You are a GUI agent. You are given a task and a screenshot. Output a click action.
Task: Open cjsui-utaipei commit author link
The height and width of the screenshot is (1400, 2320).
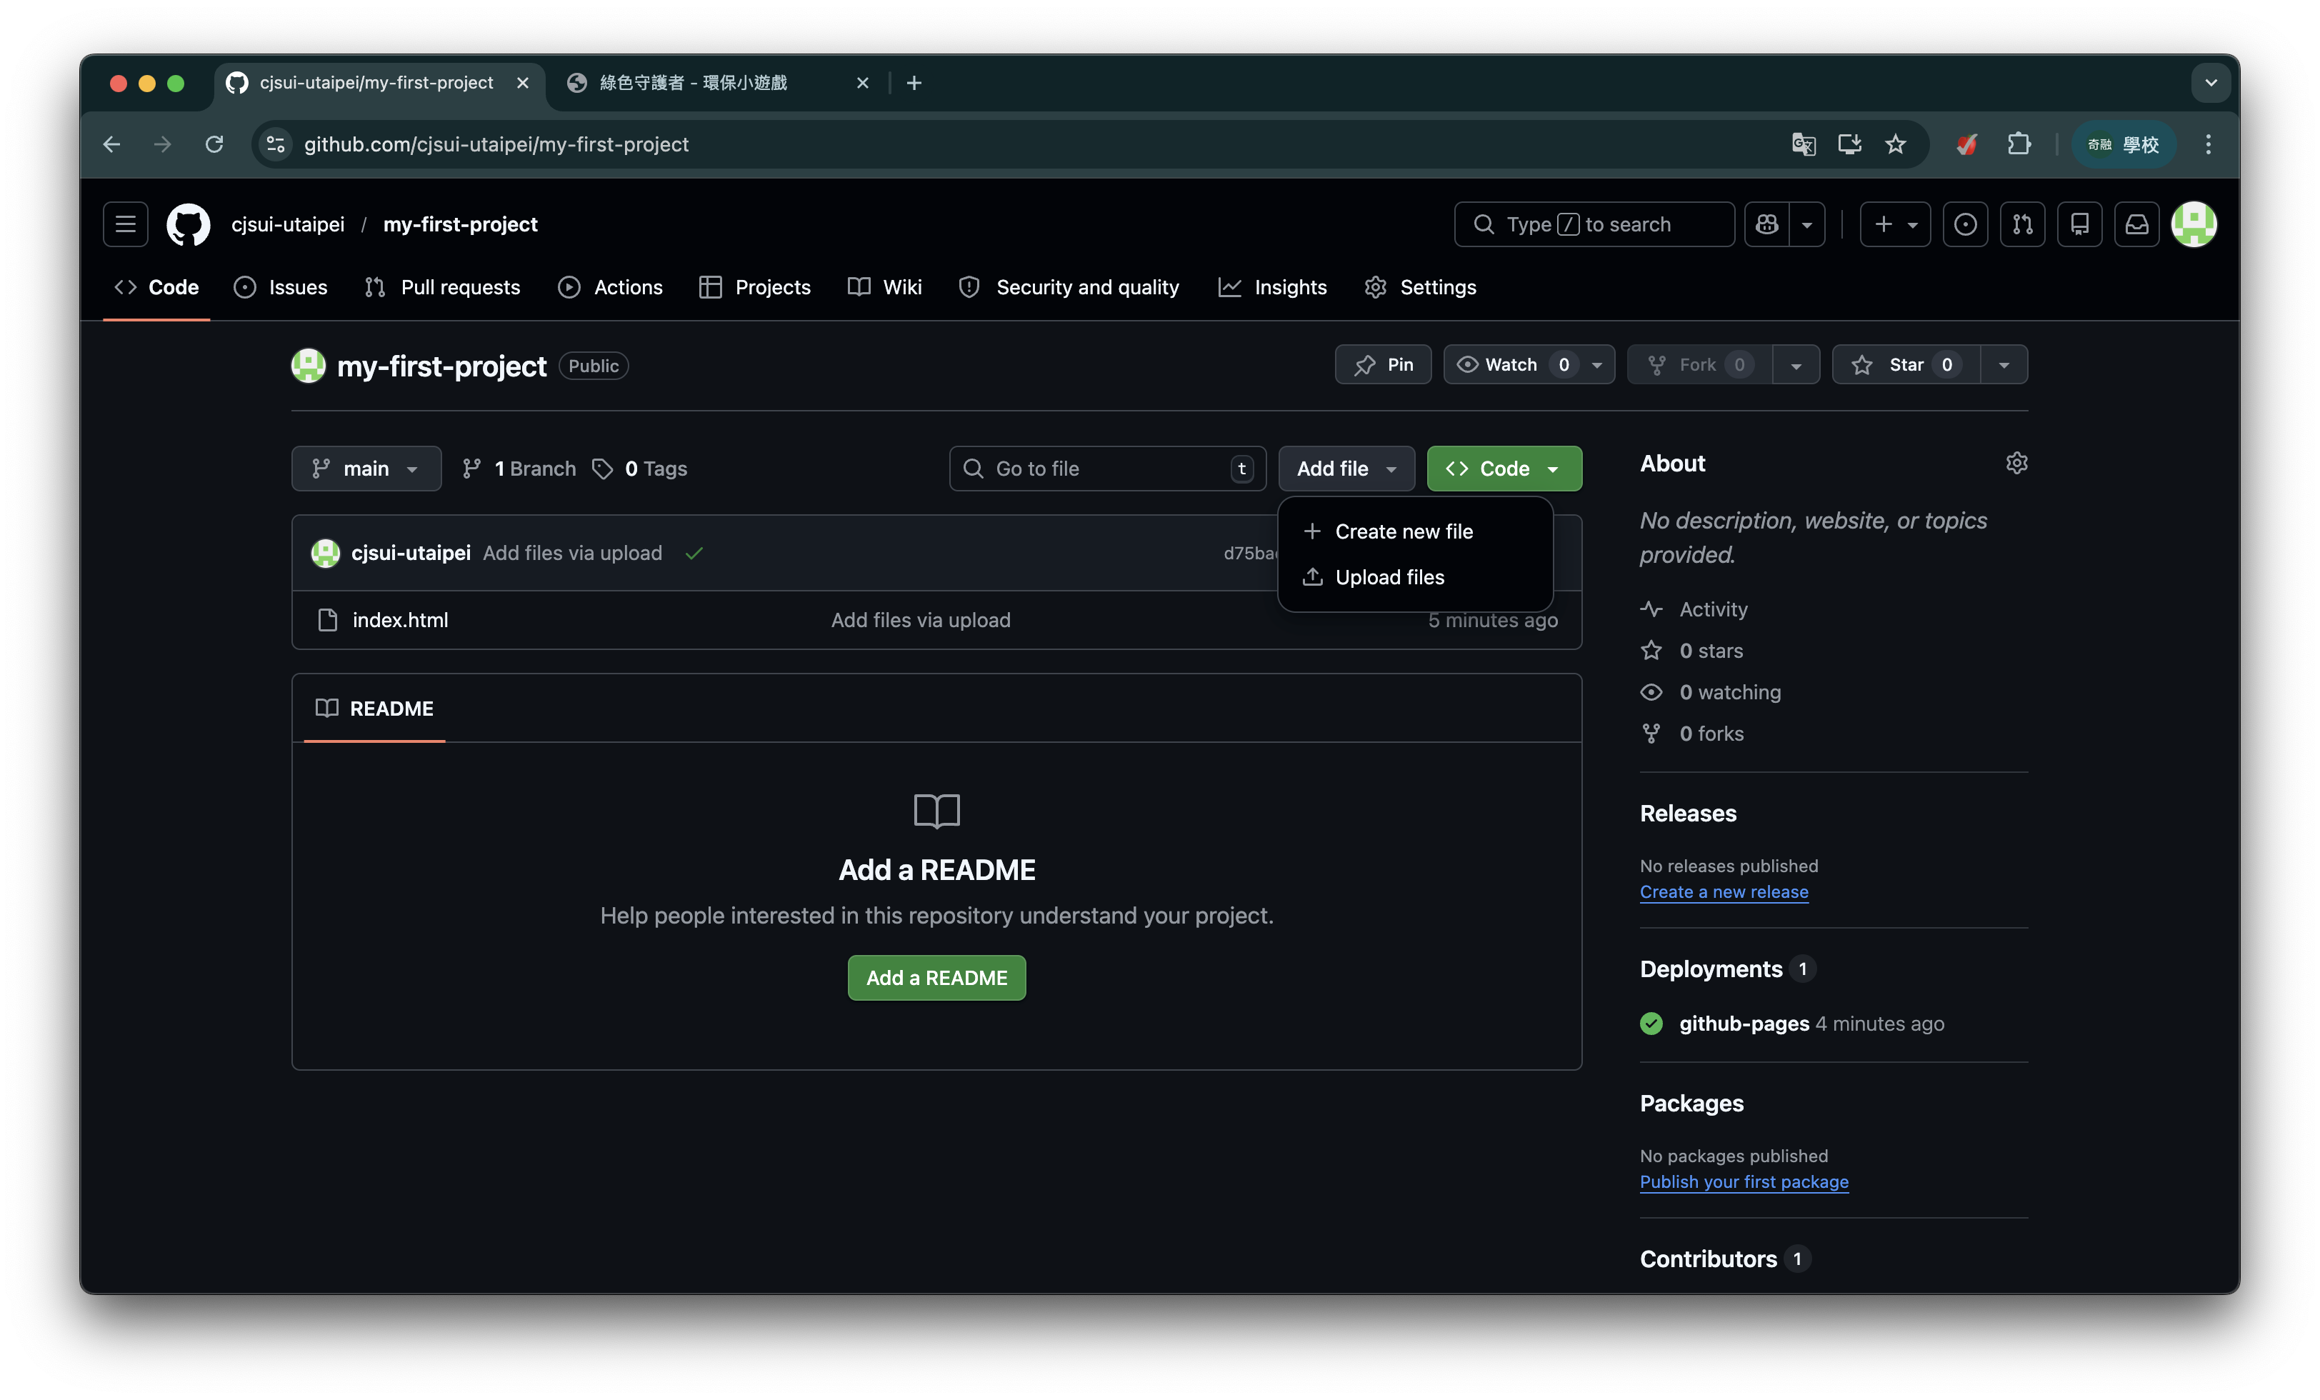411,553
